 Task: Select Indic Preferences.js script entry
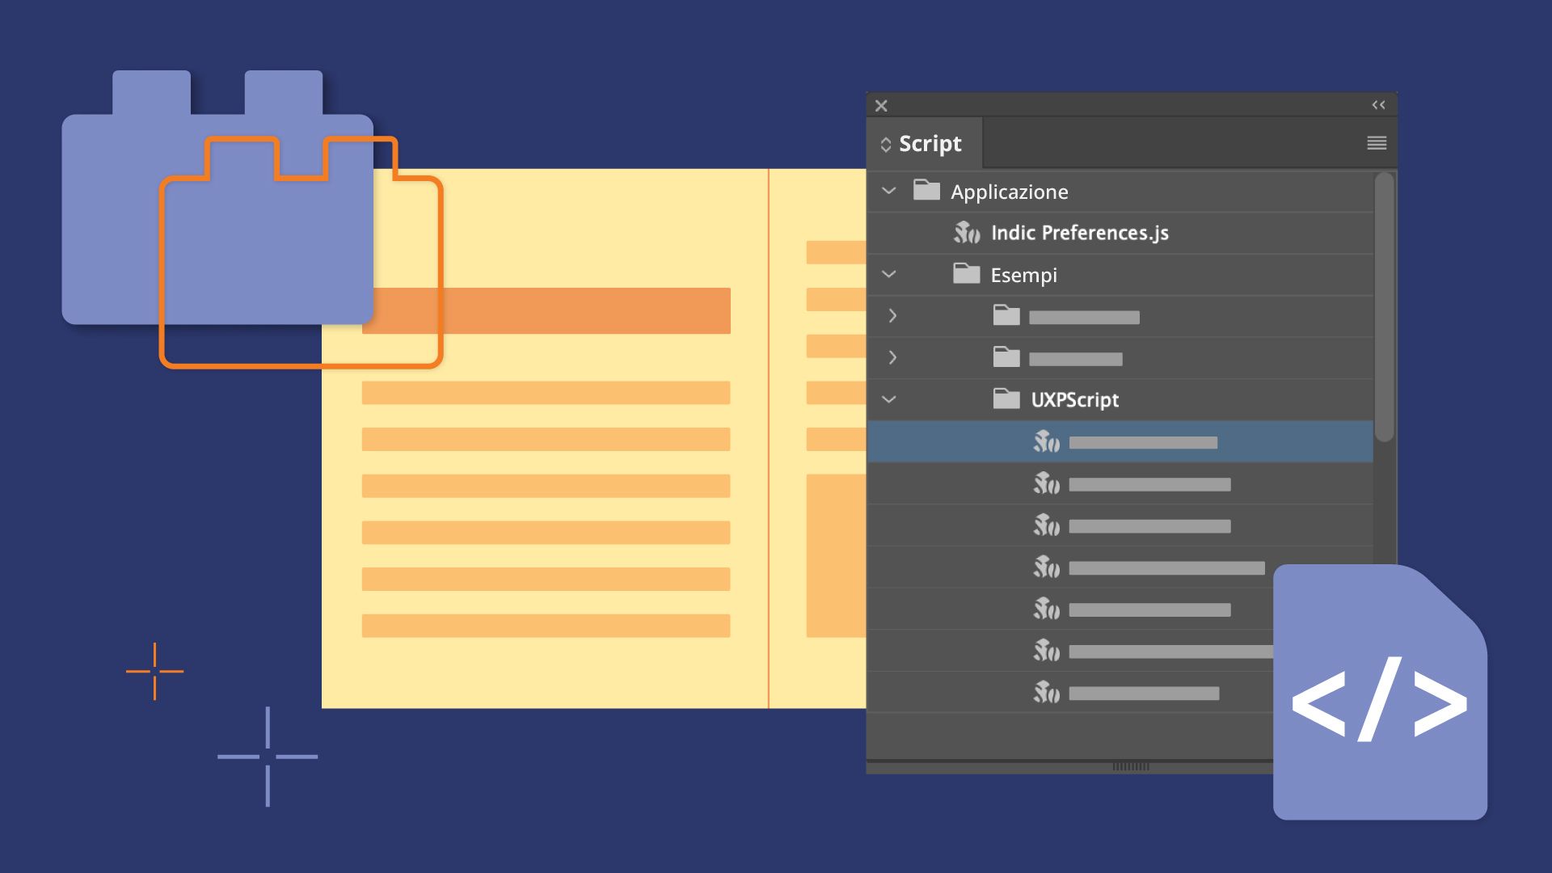(x=1079, y=233)
